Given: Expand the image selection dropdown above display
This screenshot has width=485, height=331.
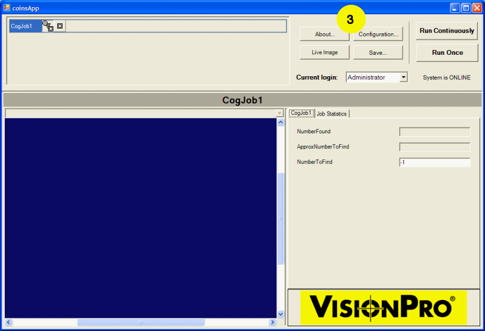Looking at the screenshot, I should click(x=279, y=113).
